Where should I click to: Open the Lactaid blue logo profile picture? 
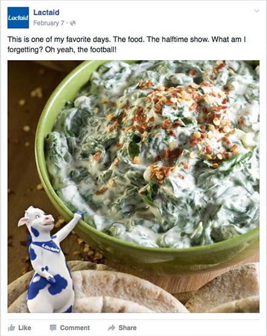[x=18, y=18]
